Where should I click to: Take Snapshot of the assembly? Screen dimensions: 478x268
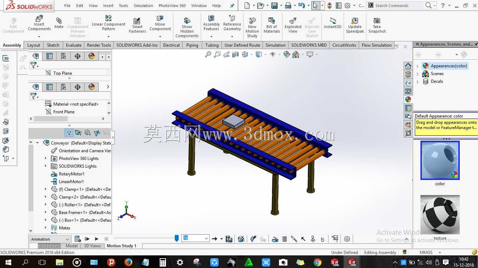pyautogui.click(x=377, y=25)
